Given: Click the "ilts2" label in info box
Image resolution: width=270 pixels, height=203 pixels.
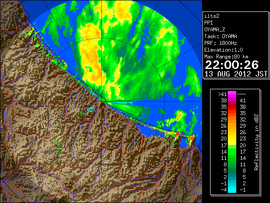Looking at the screenshot, I should click(x=212, y=16).
